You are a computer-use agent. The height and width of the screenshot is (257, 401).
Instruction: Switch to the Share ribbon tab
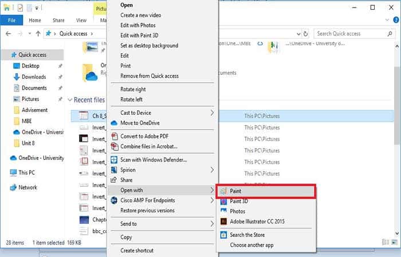[59, 21]
